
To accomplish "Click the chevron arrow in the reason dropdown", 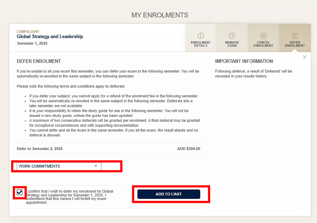I will click(x=96, y=166).
